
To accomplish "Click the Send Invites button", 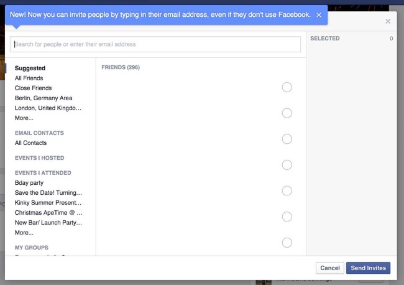I will [368, 268].
